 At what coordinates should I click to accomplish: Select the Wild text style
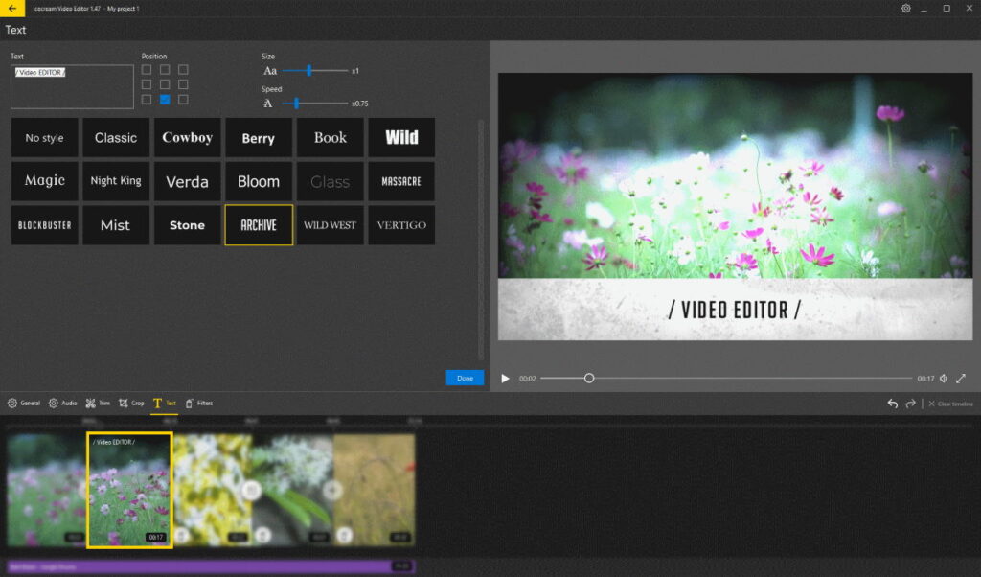(401, 137)
